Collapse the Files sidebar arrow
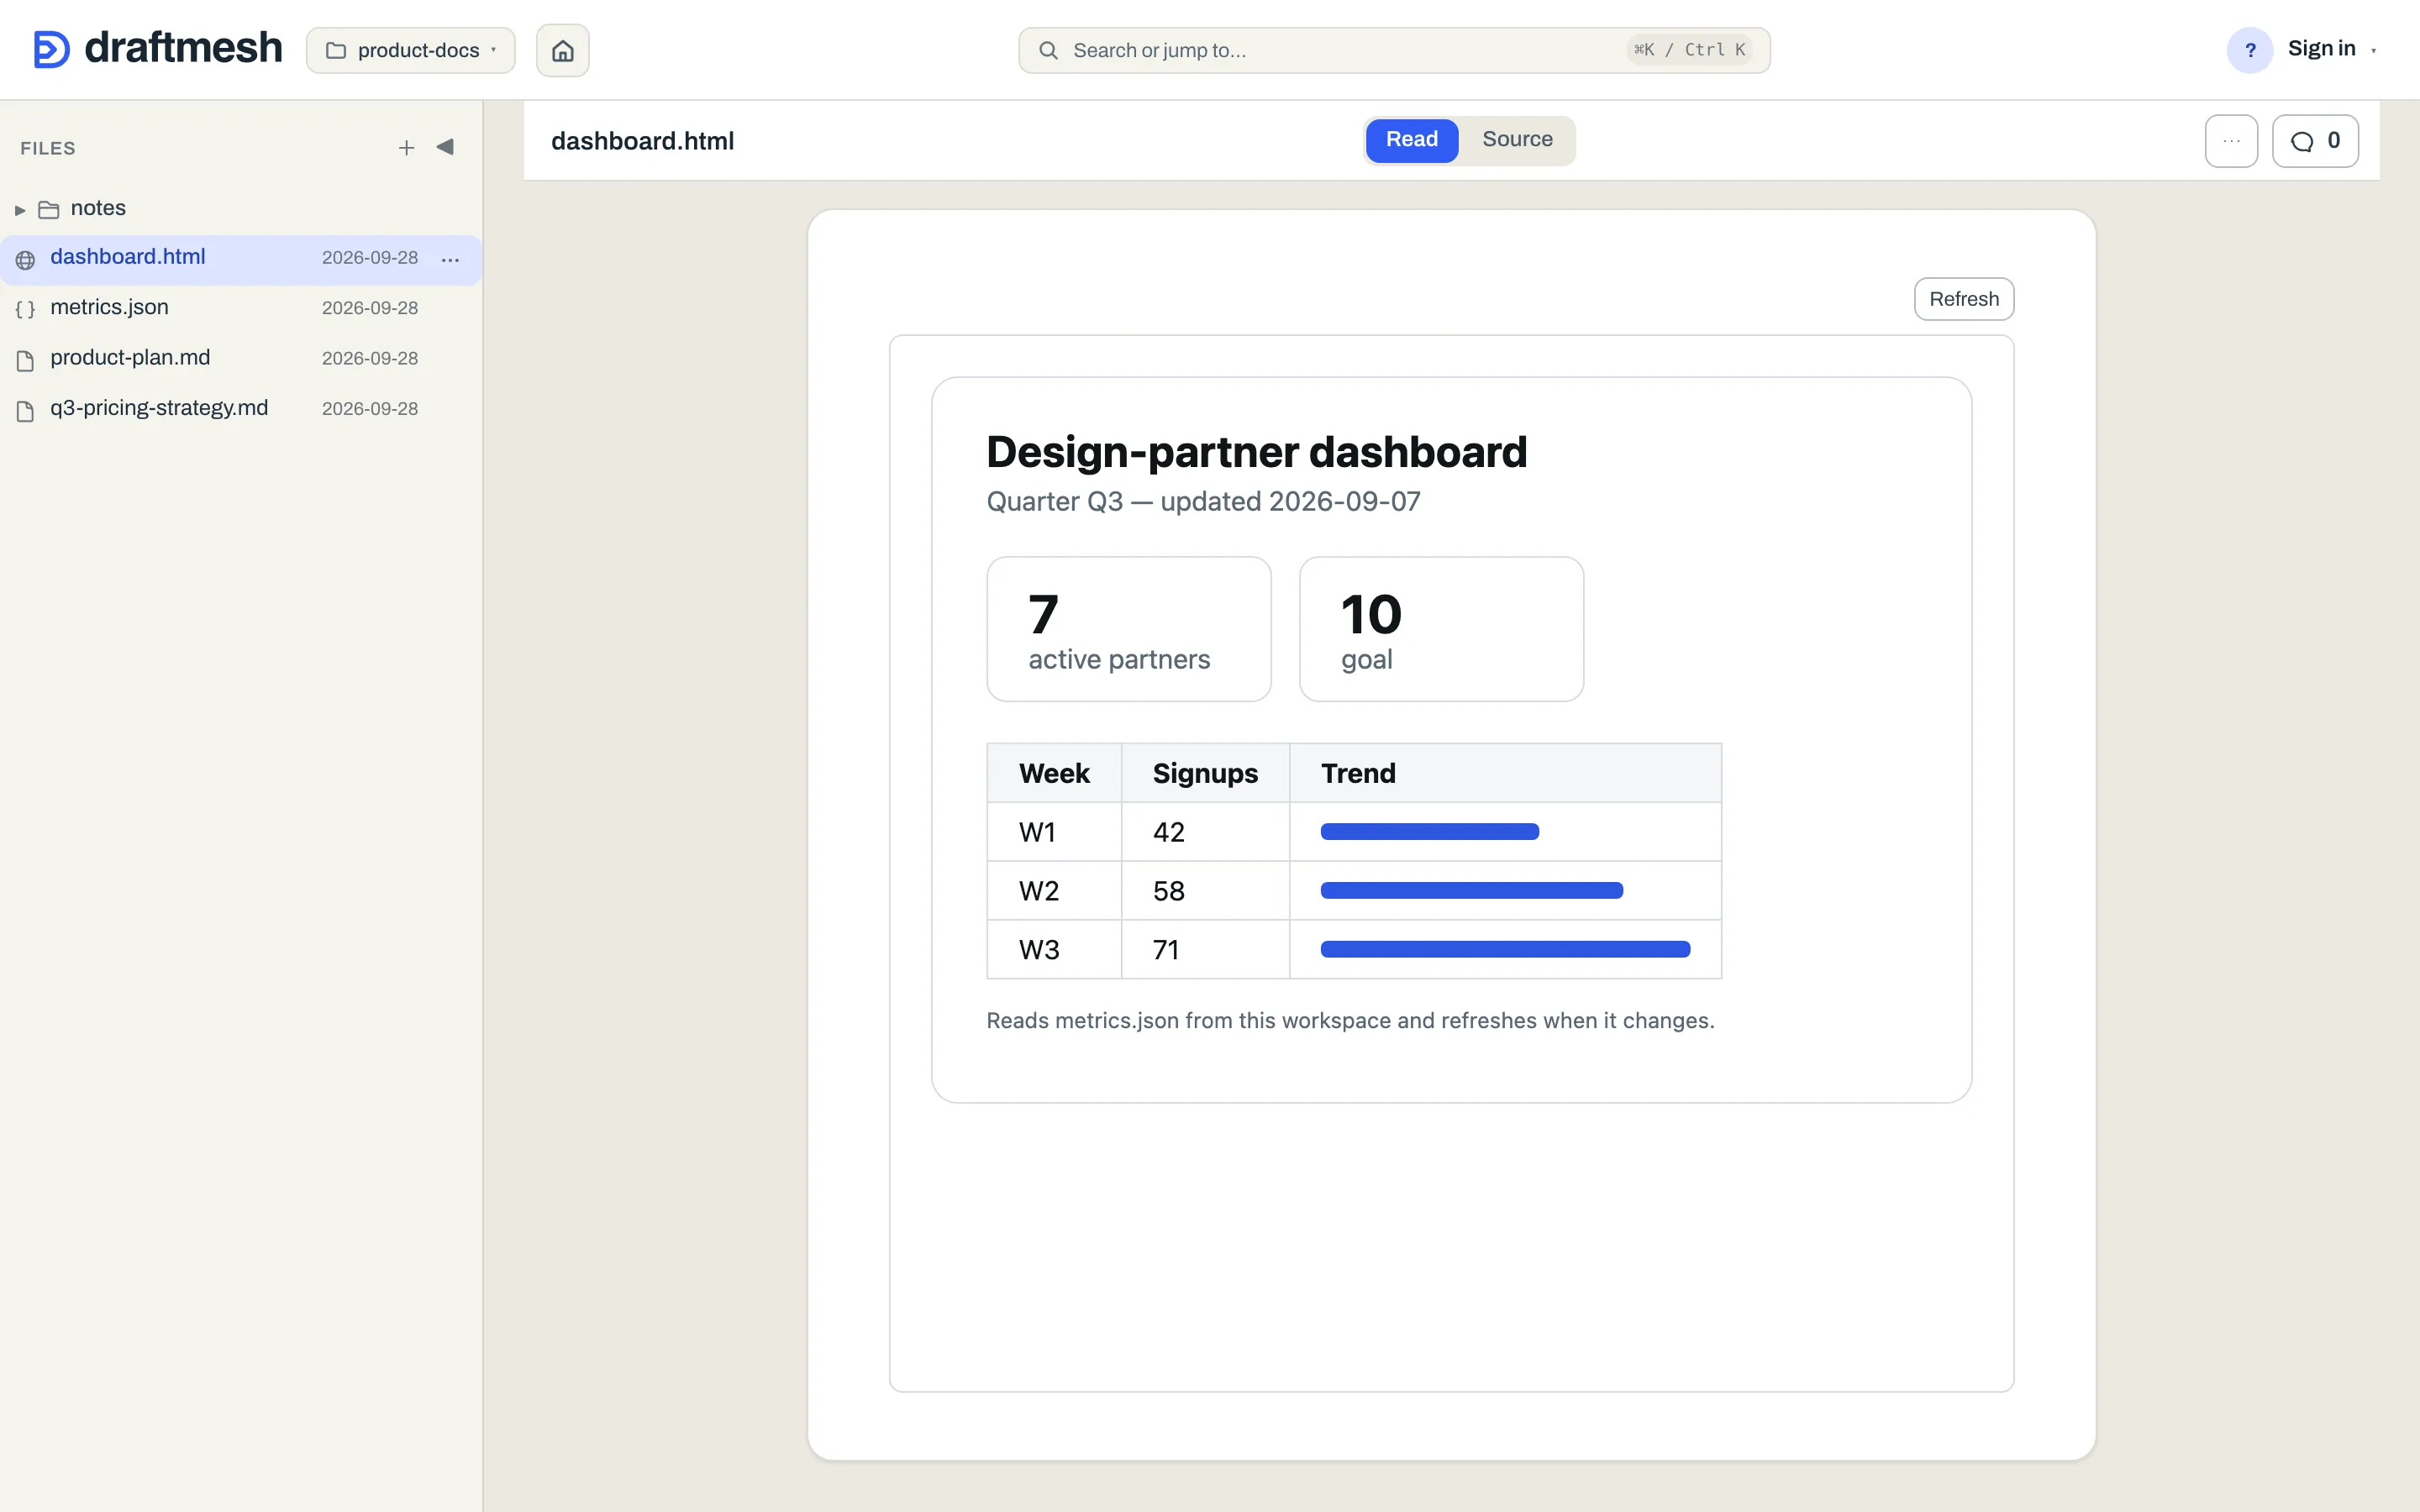The height and width of the screenshot is (1512, 2420). point(445,147)
